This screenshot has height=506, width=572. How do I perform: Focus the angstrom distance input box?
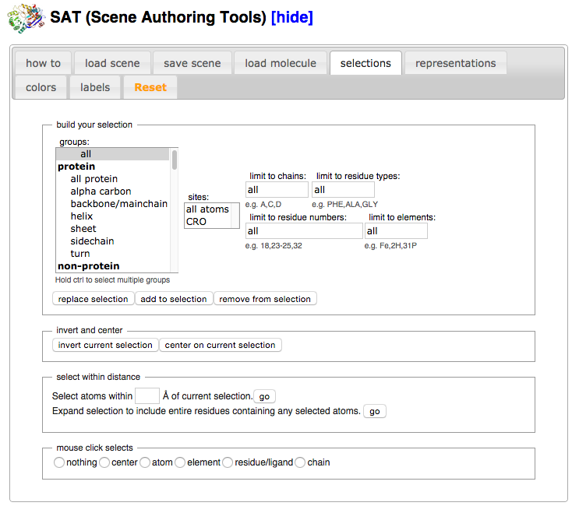[x=147, y=396]
